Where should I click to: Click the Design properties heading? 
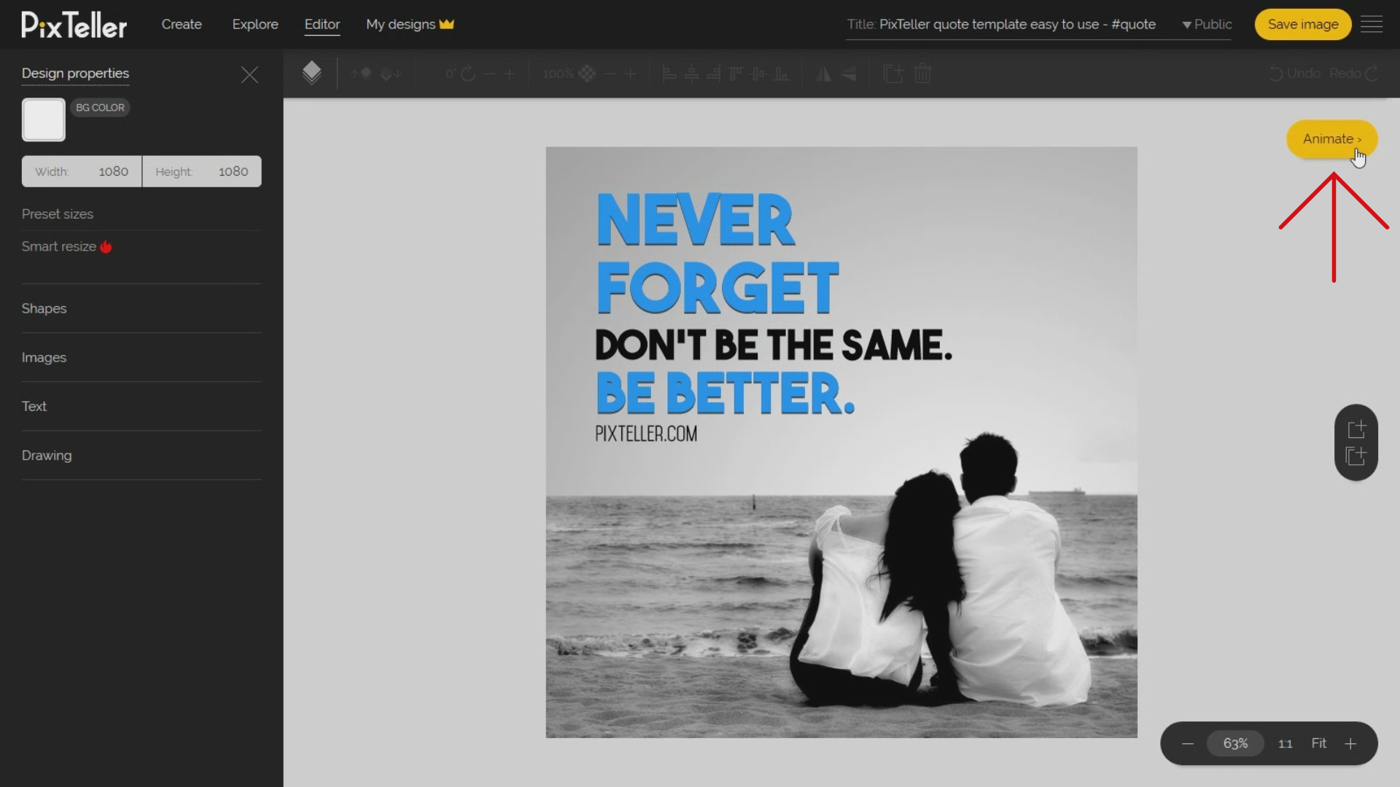75,73
